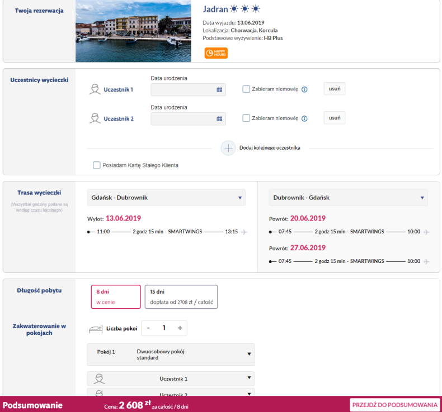Screen dimensions: 442x412
Task: Enable Posiadam Kartę Stałego Klienta checkbox
Action: click(x=96, y=165)
